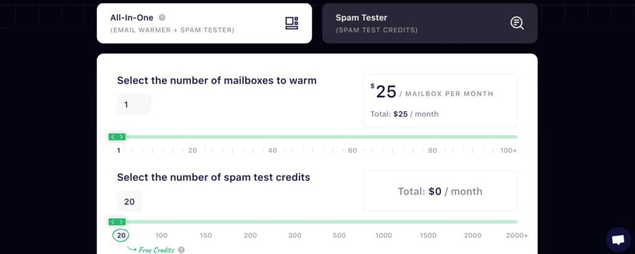Click the spam credits slider handle
The image size is (635, 254).
117,222
